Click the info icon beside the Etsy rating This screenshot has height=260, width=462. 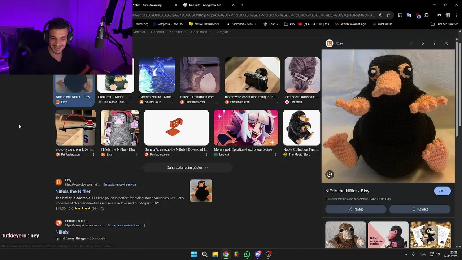[x=102, y=209]
